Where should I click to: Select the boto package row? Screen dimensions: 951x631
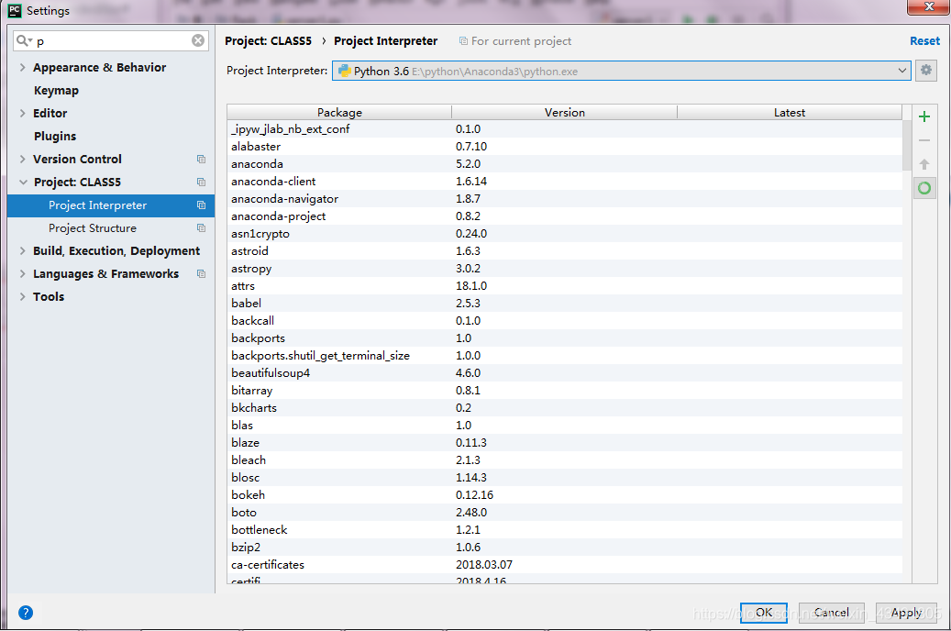point(565,513)
